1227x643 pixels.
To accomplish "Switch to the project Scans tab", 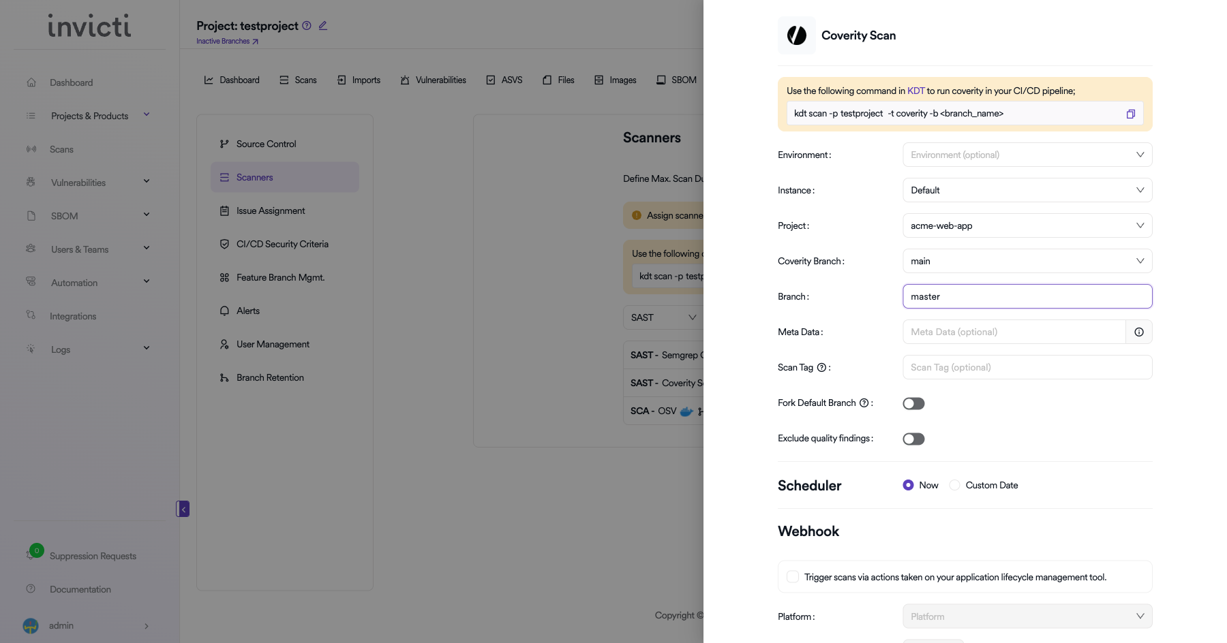I will click(x=298, y=80).
